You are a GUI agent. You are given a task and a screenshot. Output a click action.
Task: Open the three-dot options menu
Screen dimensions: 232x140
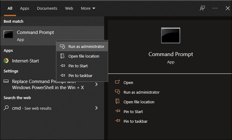(215, 8)
